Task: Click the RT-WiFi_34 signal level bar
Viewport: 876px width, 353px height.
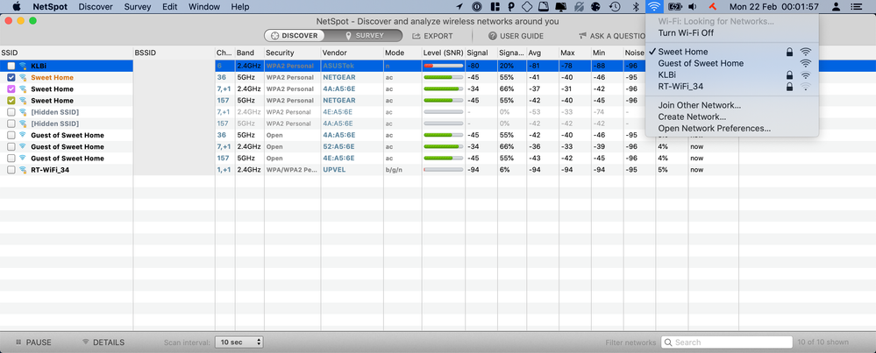Action: 443,170
